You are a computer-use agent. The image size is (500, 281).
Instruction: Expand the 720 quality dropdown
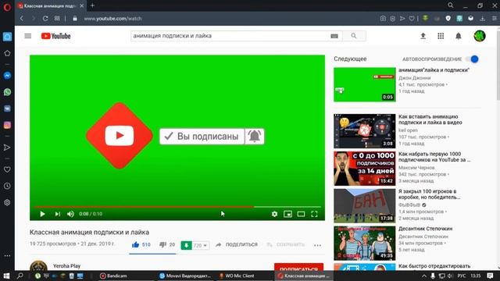click(201, 245)
